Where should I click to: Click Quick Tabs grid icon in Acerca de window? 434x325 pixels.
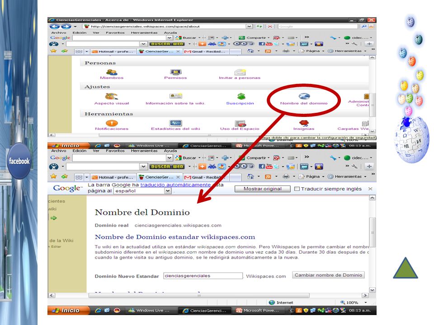tap(79, 51)
